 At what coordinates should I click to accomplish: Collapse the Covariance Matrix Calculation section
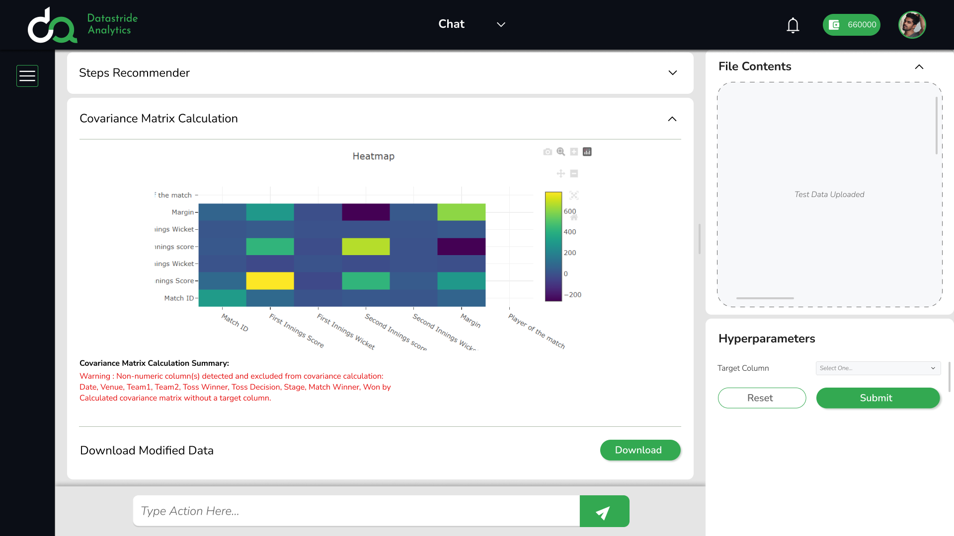pyautogui.click(x=673, y=119)
